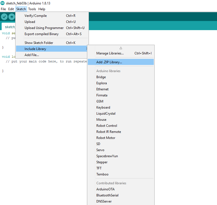Include the Keyboard library
The height and width of the screenshot is (205, 217).
(x=121, y=107)
